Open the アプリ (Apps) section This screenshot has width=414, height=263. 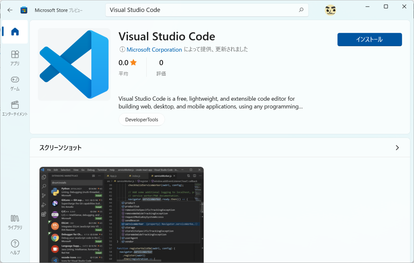[x=15, y=58]
